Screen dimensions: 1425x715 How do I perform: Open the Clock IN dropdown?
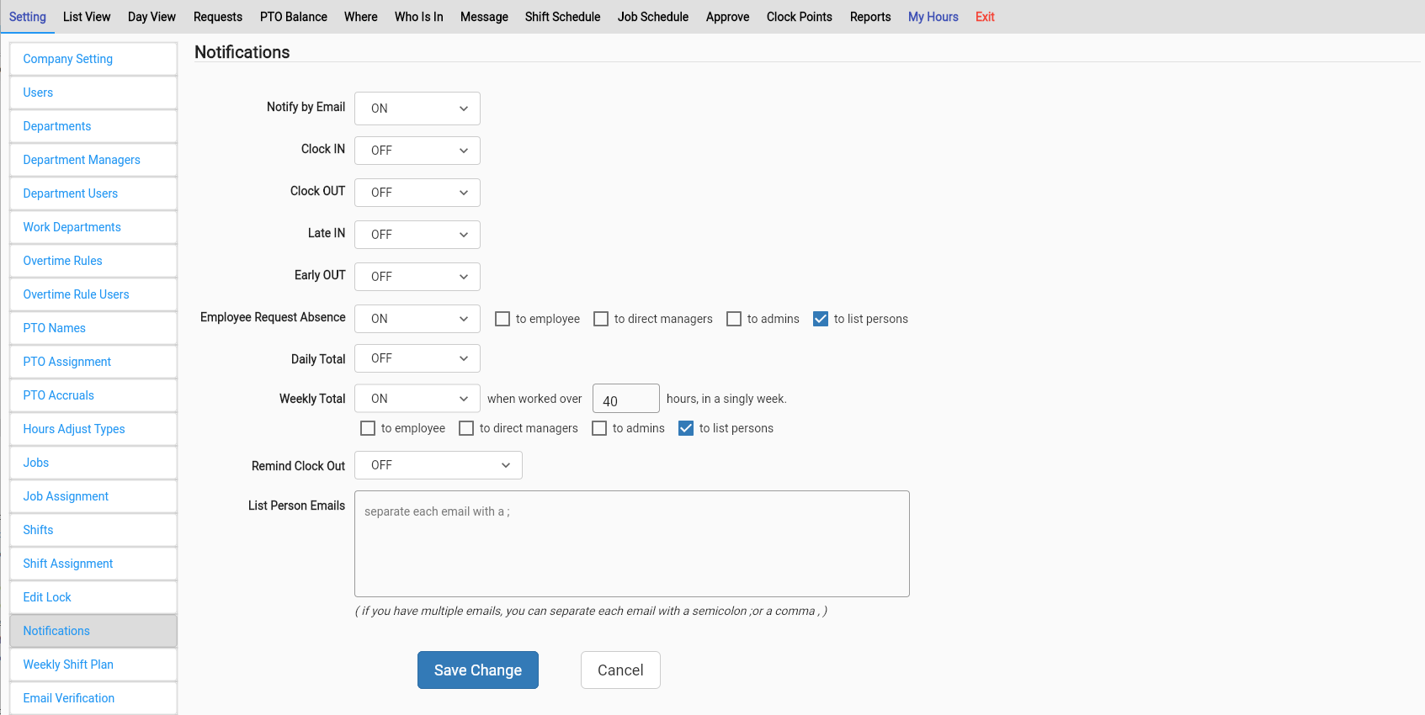(x=417, y=151)
